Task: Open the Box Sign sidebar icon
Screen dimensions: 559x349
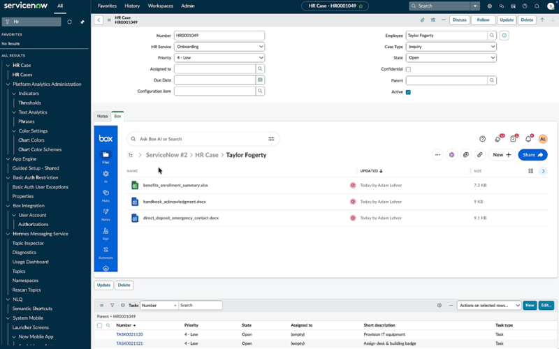Action: tap(106, 231)
